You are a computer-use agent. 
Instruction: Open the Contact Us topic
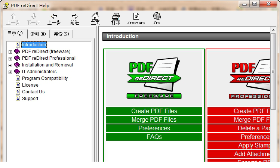coord(33,92)
